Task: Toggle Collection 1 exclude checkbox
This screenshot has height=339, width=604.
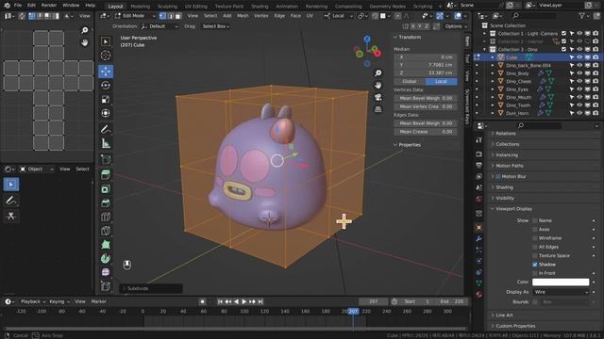Action: coord(564,34)
